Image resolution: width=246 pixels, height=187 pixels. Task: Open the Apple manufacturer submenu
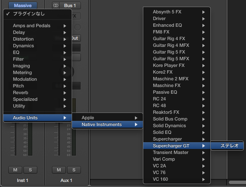(x=107, y=118)
